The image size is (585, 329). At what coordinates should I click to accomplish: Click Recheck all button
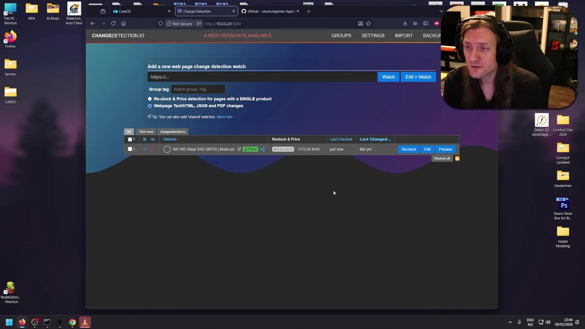click(442, 159)
